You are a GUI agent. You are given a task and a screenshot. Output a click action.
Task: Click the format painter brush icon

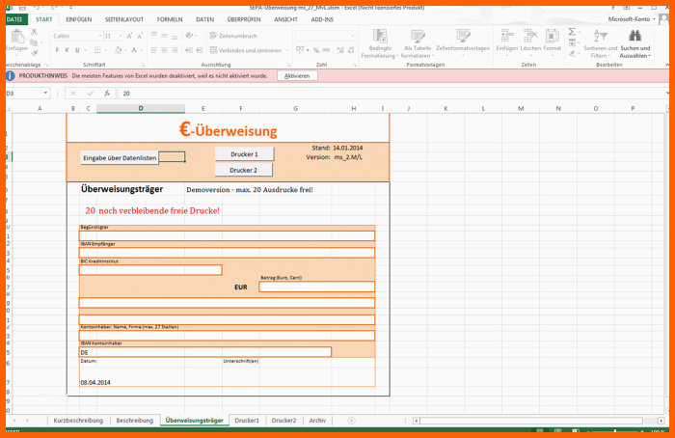pyautogui.click(x=34, y=52)
